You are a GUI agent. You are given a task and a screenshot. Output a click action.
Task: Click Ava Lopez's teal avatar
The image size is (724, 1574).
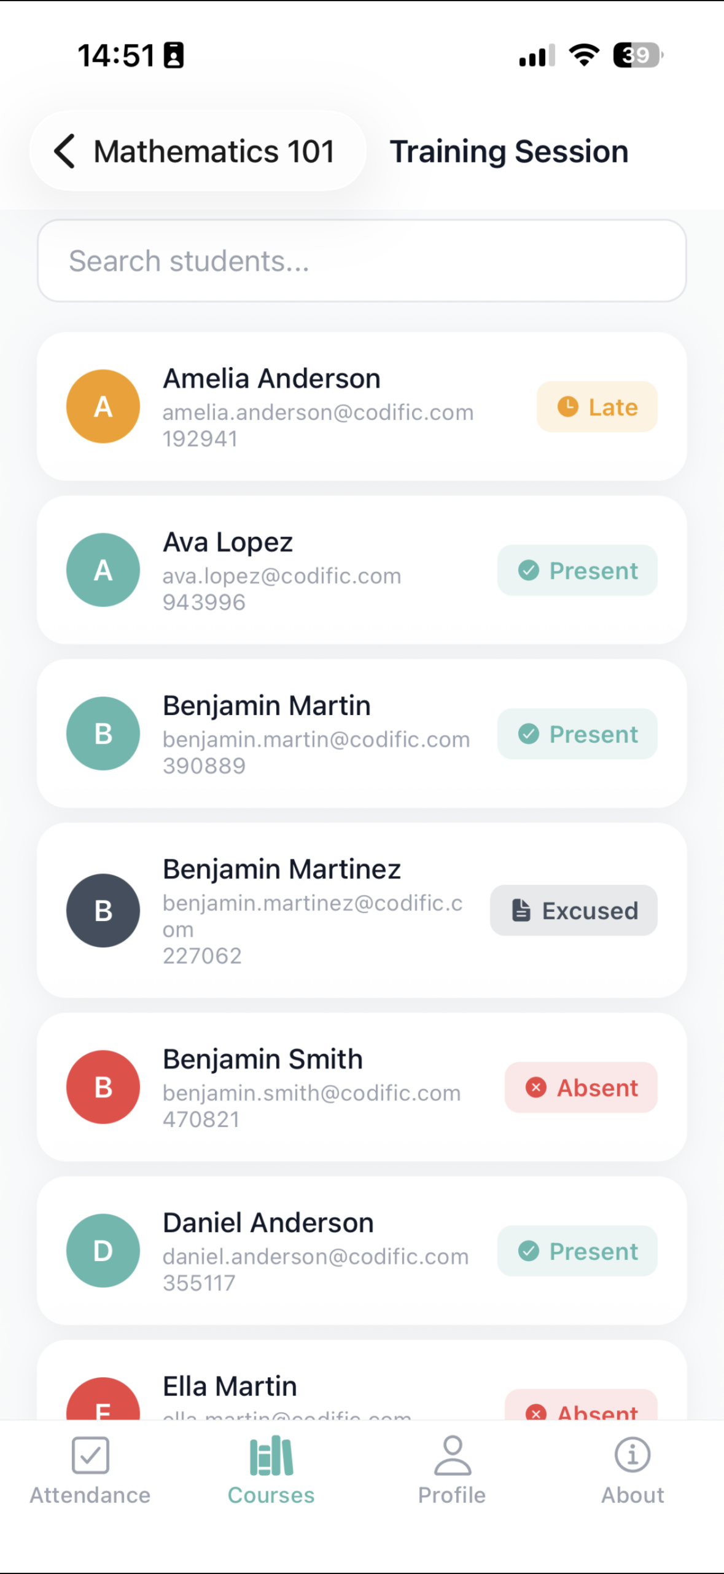click(x=103, y=570)
